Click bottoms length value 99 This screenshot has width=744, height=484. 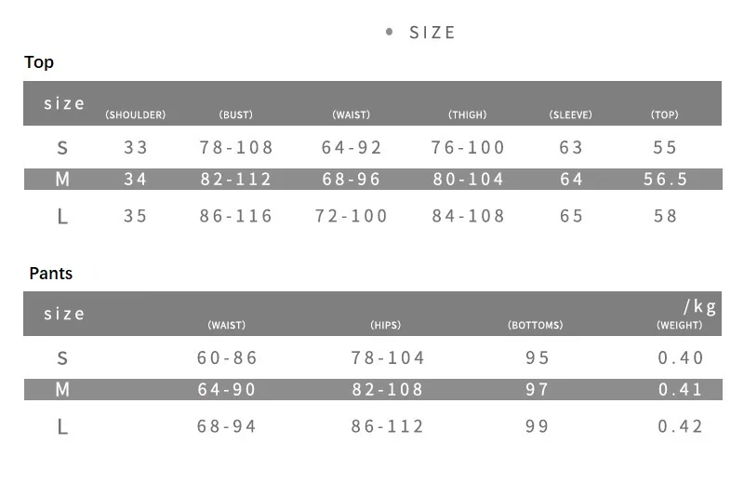pyautogui.click(x=538, y=426)
